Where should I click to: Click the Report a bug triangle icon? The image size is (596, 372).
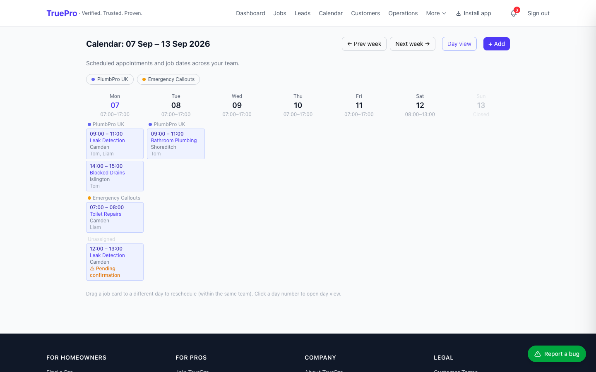click(538, 354)
